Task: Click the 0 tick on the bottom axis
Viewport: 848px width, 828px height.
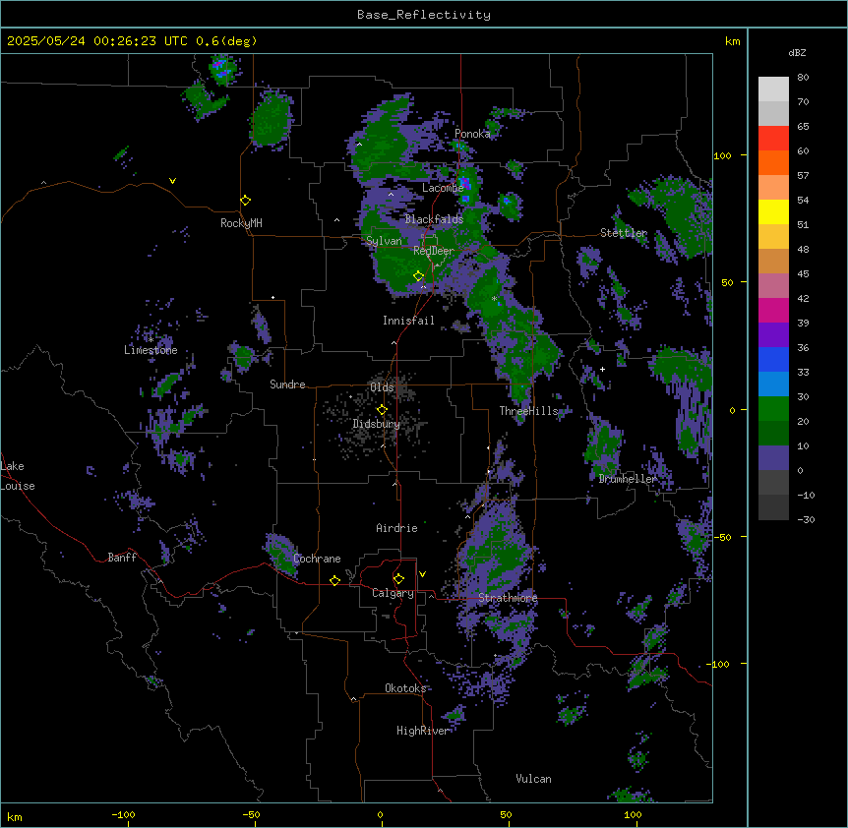Action: (380, 814)
